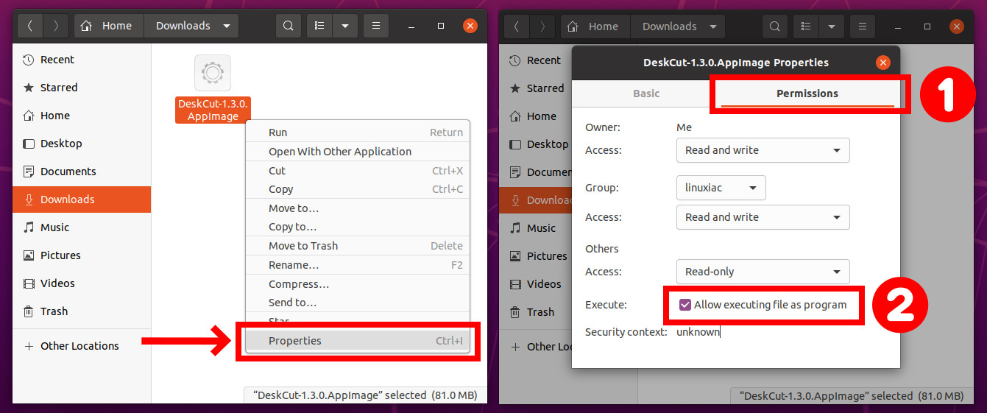The width and height of the screenshot is (987, 413).
Task: Choose Send to… from context menu
Action: [x=357, y=303]
